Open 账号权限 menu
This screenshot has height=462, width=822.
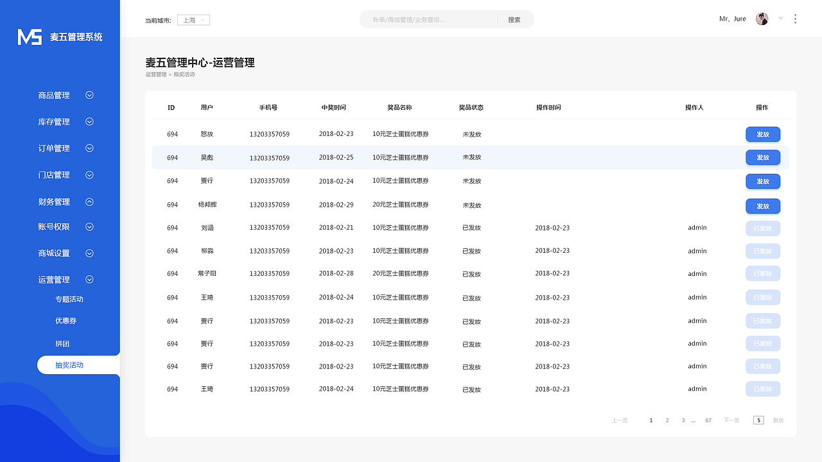click(x=54, y=227)
